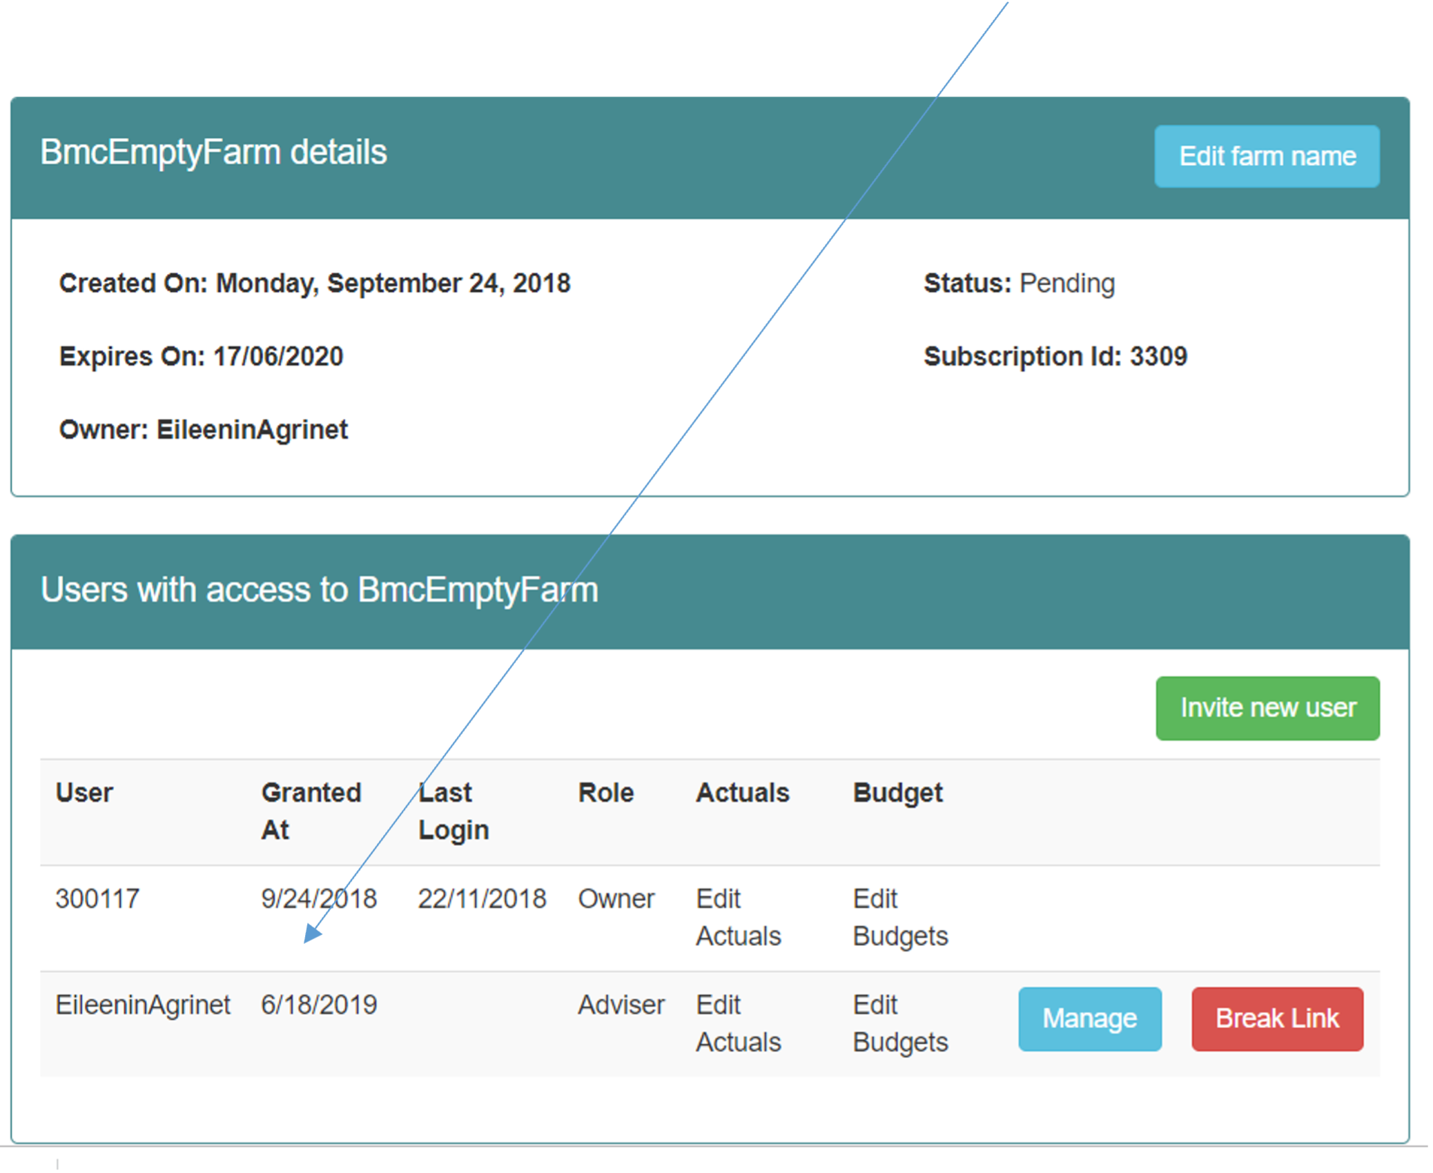
Task: Select the EileeninAgrinet user row name
Action: pos(142,1005)
